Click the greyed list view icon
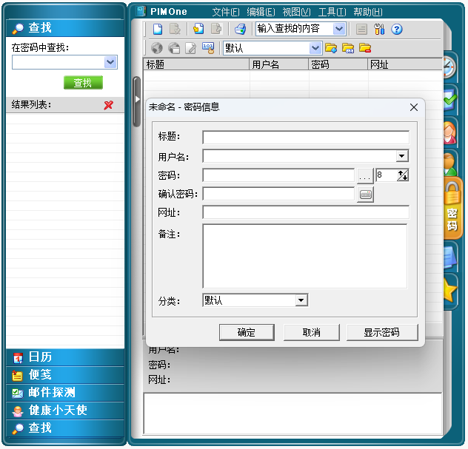The height and width of the screenshot is (449, 468). tap(361, 29)
